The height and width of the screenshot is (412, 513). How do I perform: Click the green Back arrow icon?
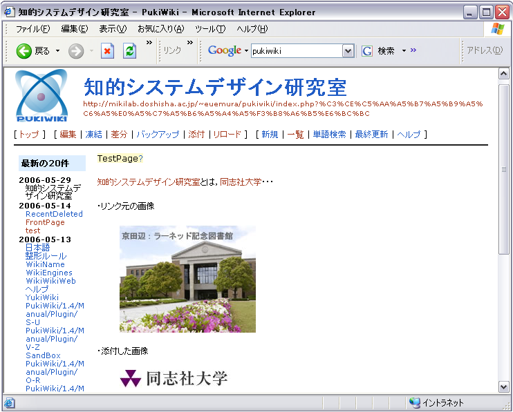pos(24,51)
